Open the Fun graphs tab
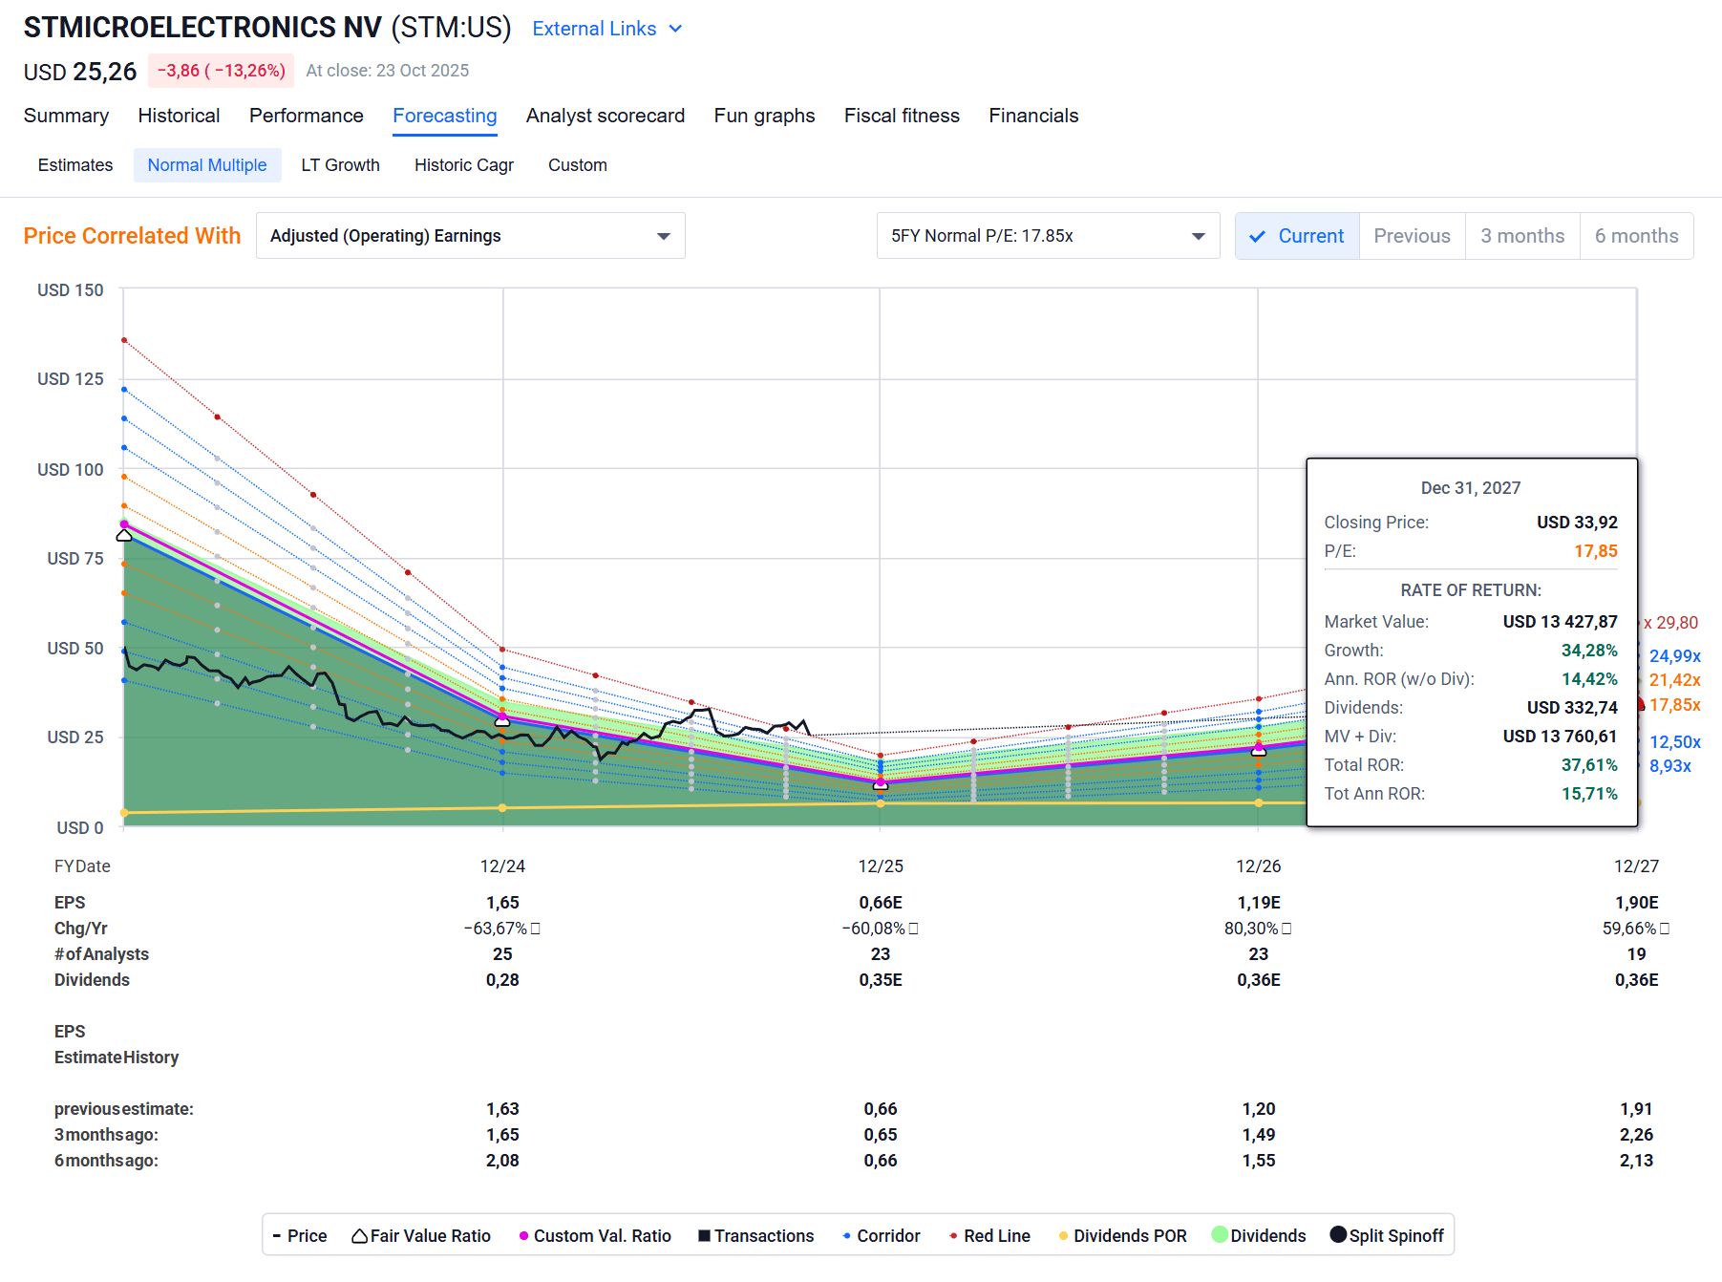 click(x=765, y=116)
